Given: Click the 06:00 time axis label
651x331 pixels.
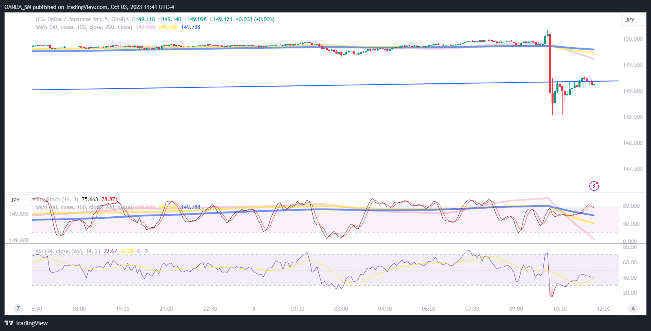Looking at the screenshot, I should [x=428, y=309].
